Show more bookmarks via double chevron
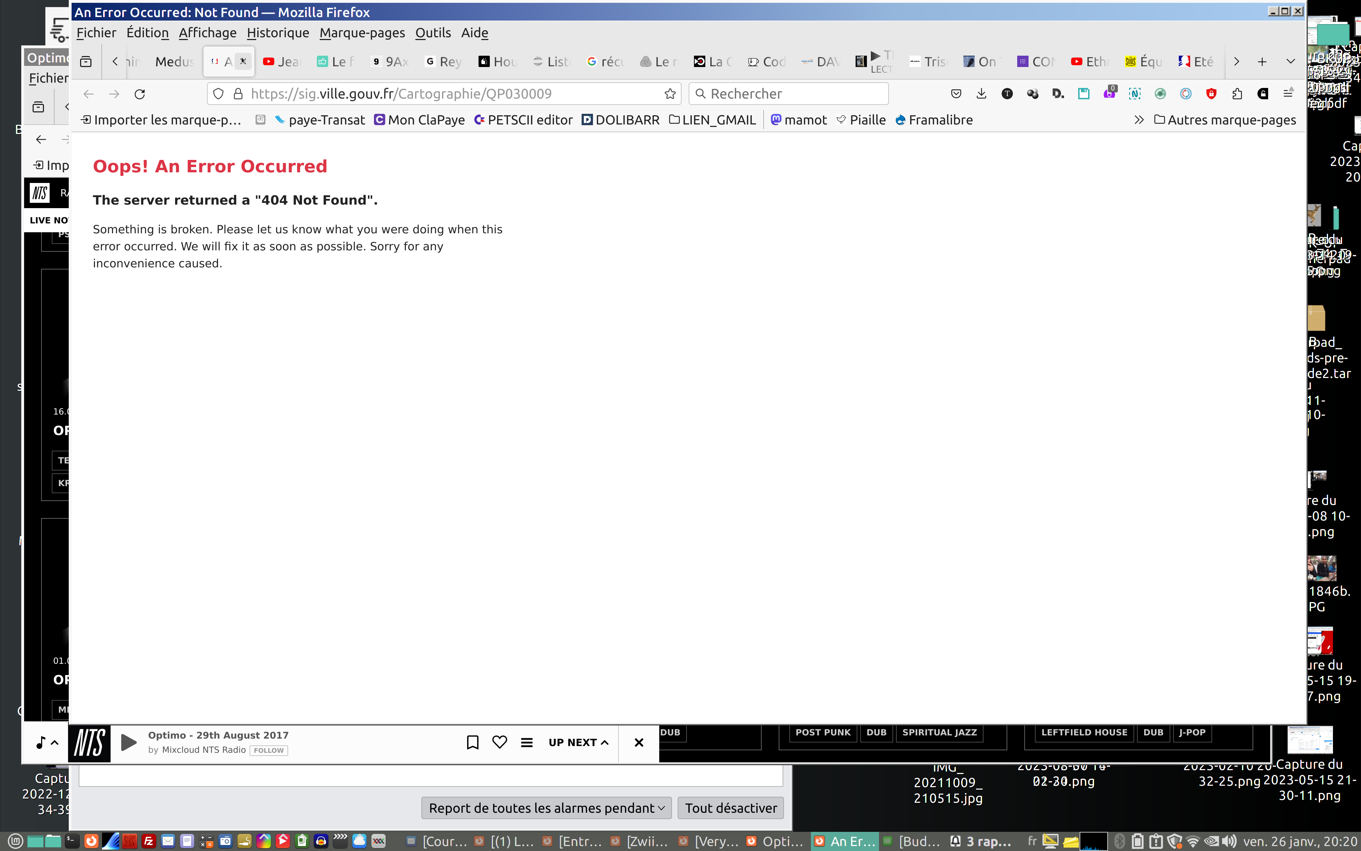 [x=1139, y=120]
